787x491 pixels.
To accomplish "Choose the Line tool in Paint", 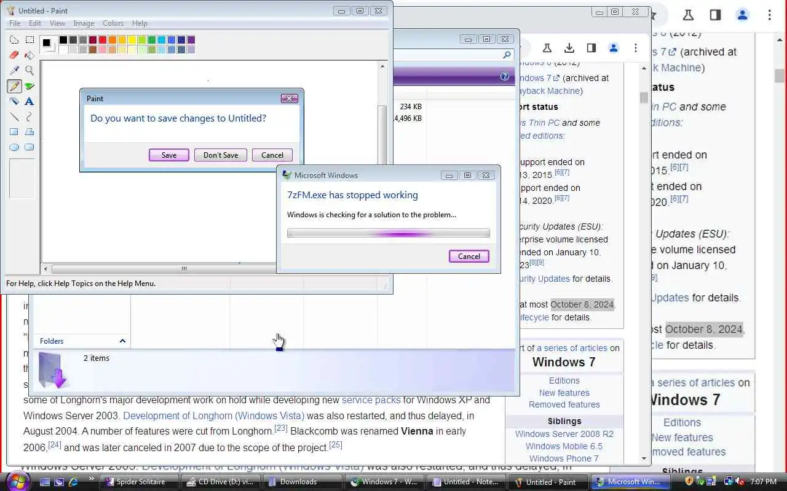I will click(x=14, y=117).
